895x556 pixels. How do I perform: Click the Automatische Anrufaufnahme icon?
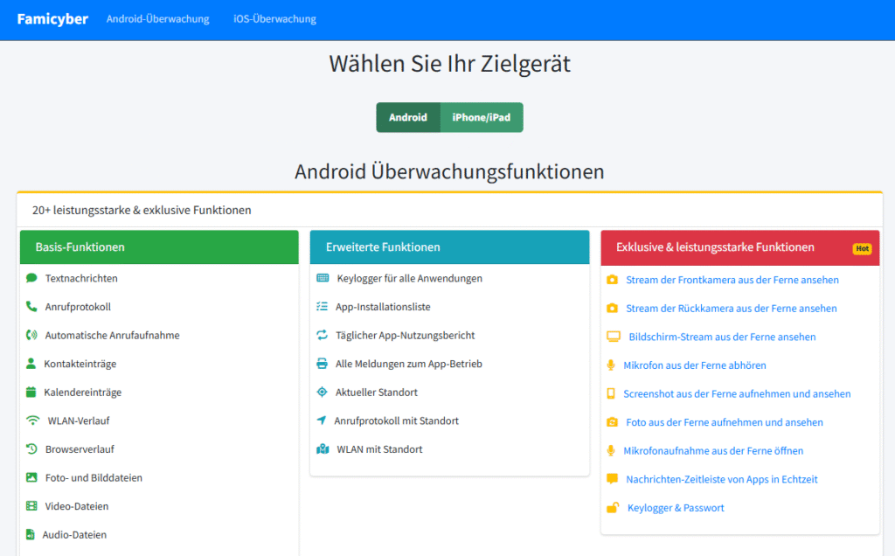pos(32,335)
